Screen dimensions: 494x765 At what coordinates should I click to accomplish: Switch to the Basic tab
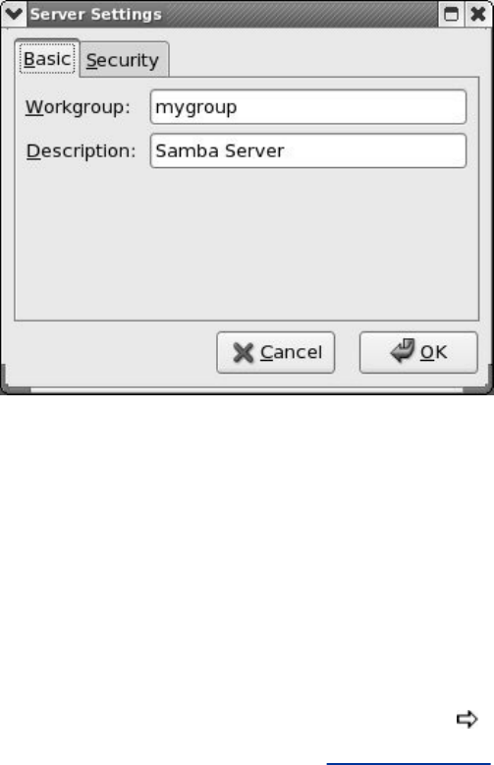pos(47,59)
